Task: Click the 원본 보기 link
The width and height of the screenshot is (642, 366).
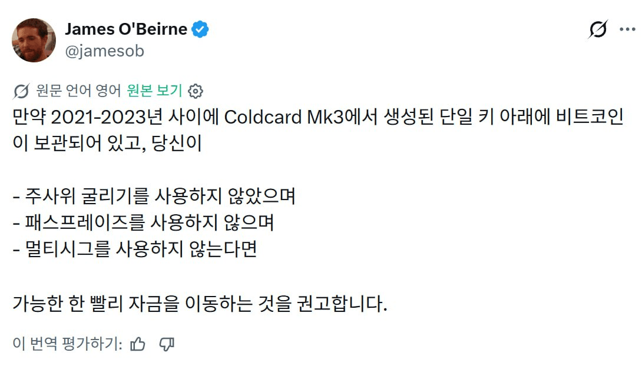Action: [154, 91]
